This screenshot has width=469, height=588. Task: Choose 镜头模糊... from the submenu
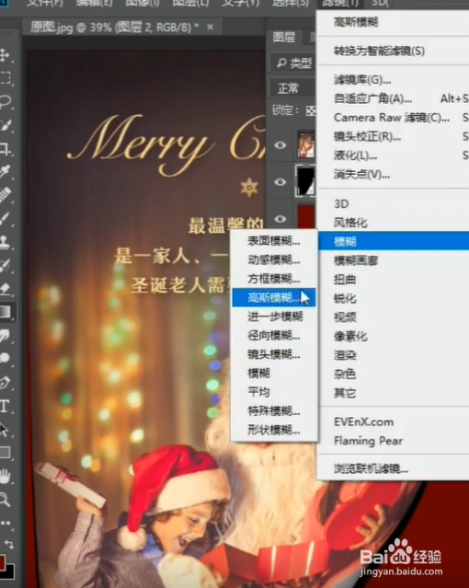click(274, 354)
